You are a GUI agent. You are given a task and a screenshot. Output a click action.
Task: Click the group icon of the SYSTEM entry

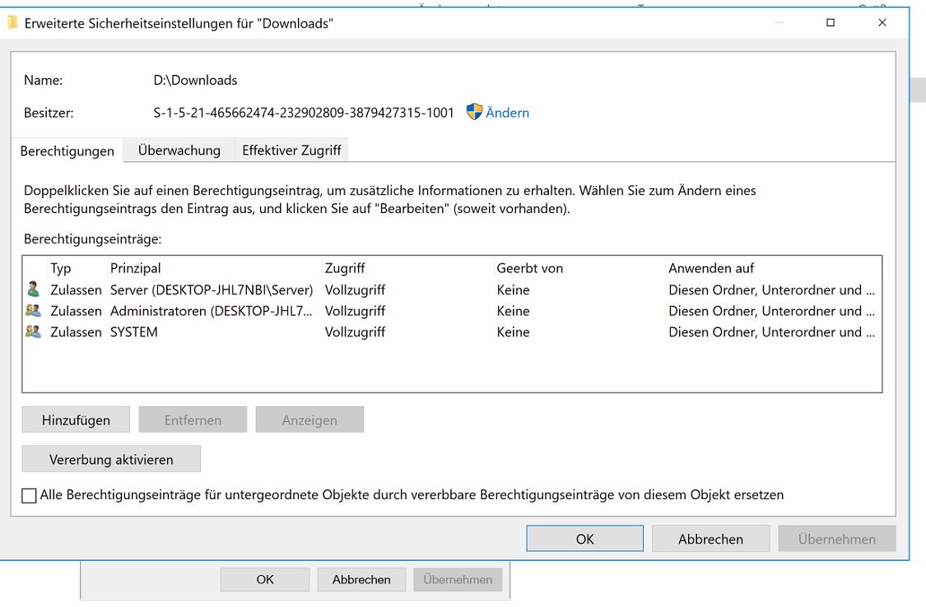(33, 331)
